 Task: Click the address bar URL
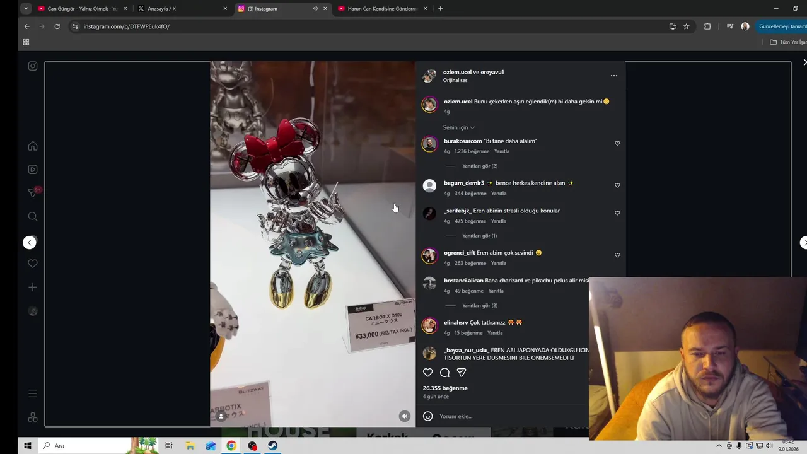pos(127,26)
